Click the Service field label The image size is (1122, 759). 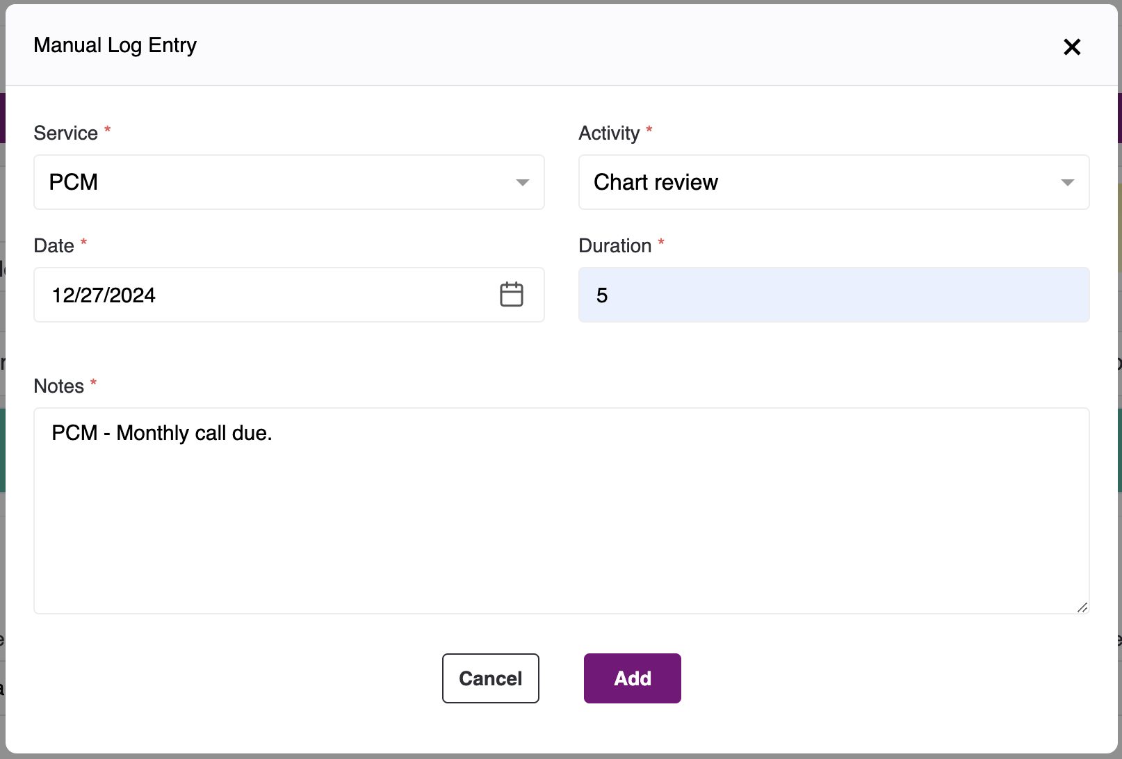point(66,133)
